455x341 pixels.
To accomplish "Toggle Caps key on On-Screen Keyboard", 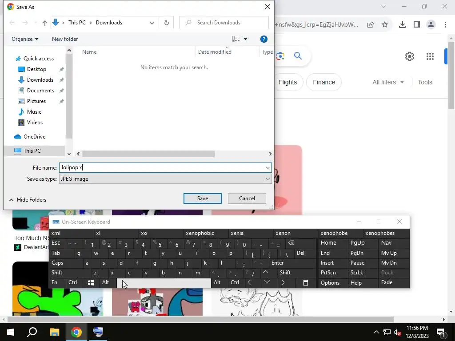I will (x=57, y=263).
